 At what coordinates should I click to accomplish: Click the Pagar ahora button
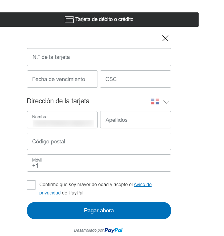(99, 211)
